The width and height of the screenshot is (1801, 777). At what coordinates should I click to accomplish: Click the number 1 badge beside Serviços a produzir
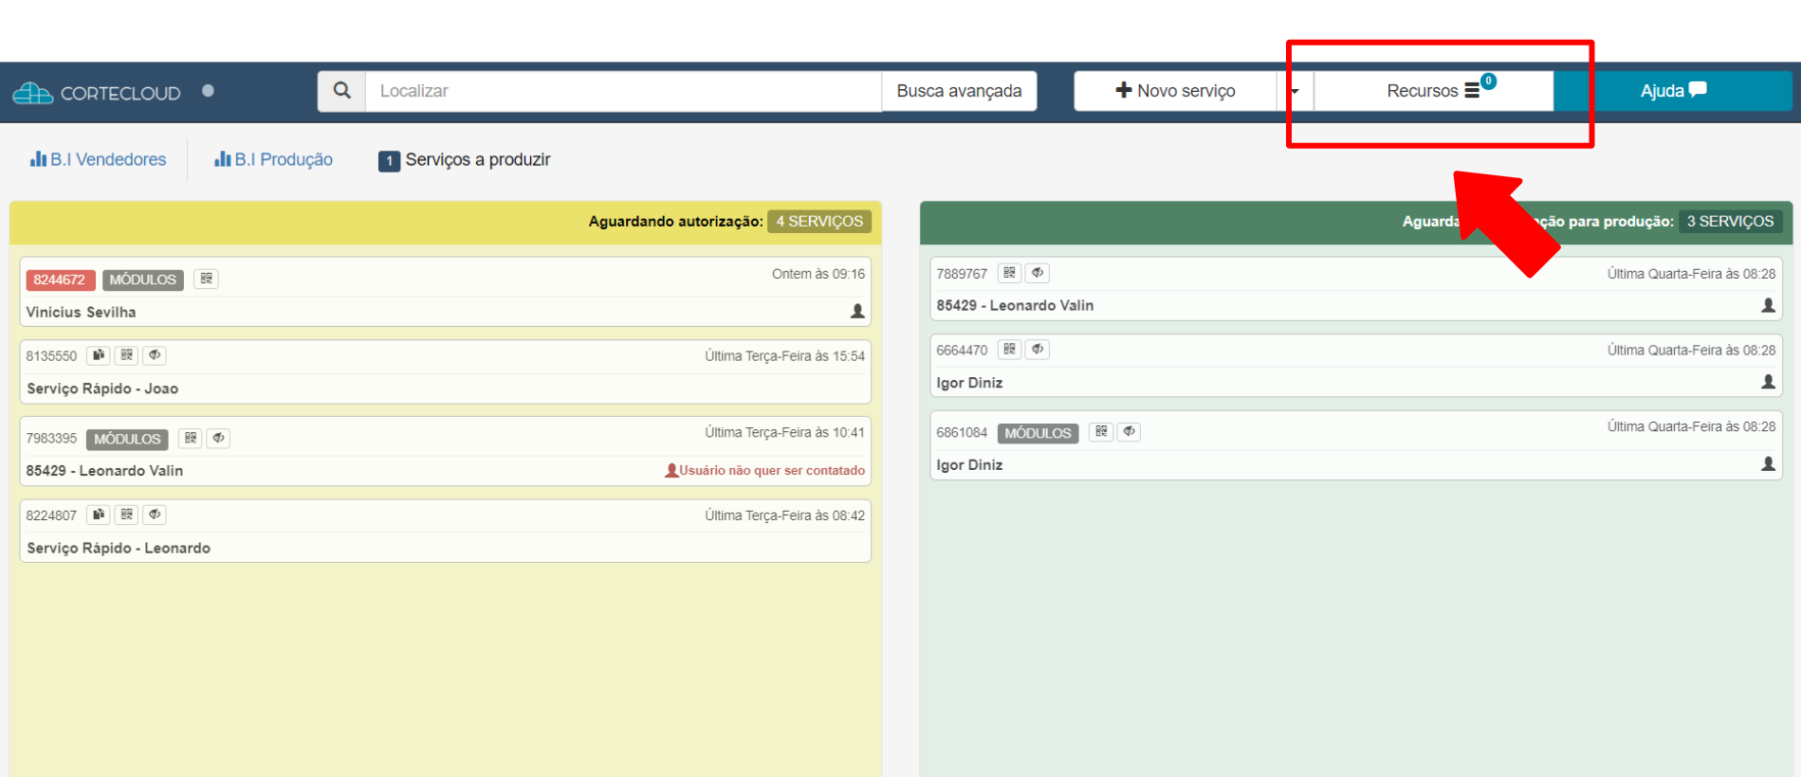coord(389,161)
